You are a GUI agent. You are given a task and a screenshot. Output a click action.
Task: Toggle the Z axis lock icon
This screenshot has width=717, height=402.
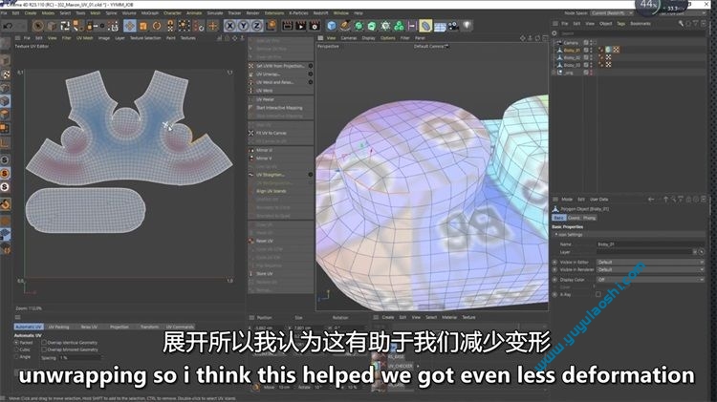pos(256,26)
